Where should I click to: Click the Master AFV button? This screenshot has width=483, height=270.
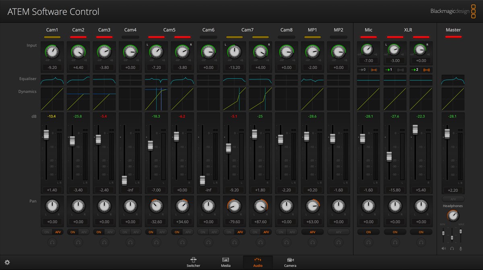(x=453, y=199)
